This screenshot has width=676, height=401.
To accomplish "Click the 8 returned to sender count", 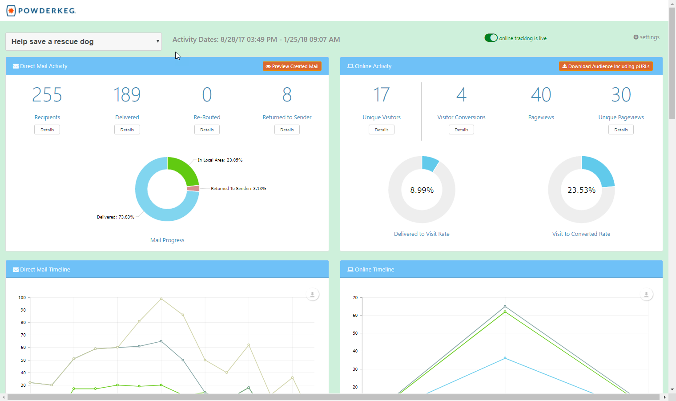I will point(287,95).
